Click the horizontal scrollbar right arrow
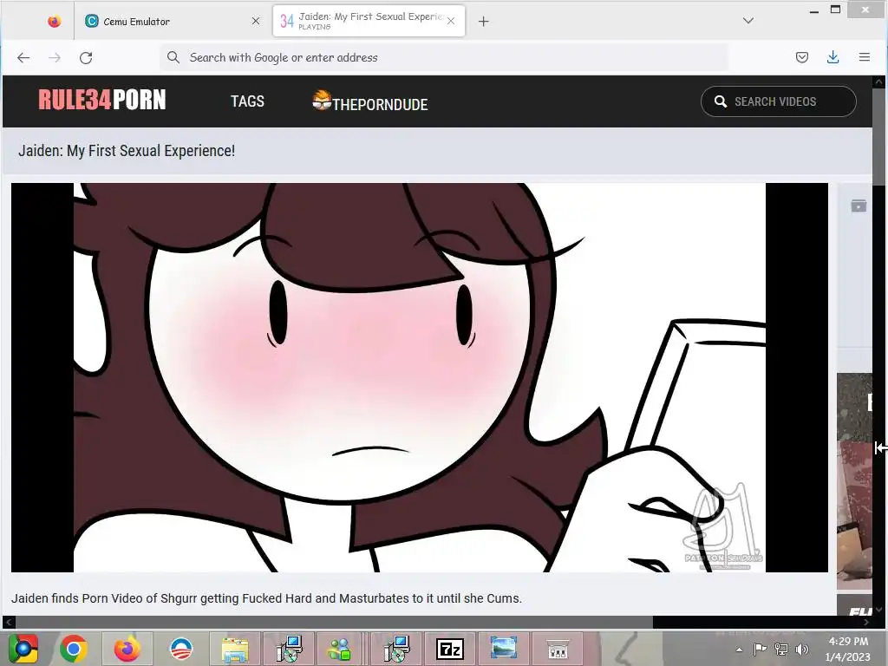The width and height of the screenshot is (888, 666). pos(865,622)
